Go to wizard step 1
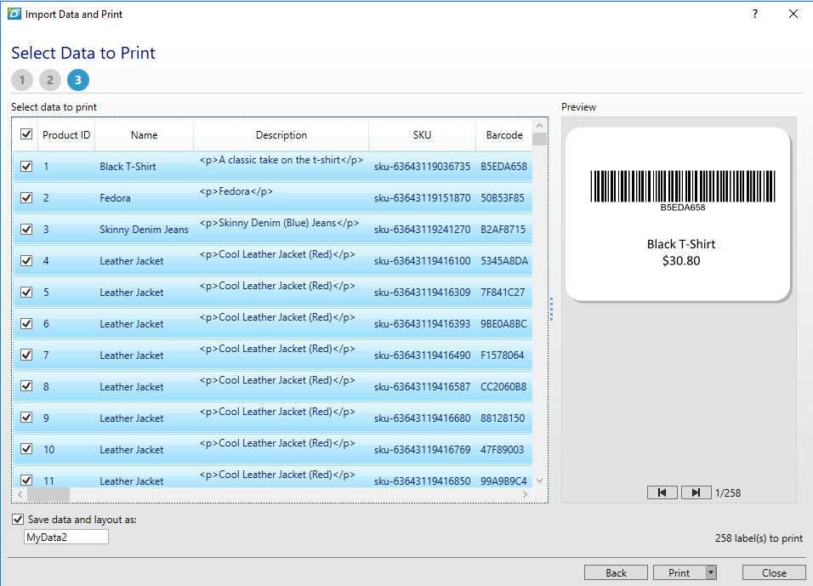 (22, 80)
